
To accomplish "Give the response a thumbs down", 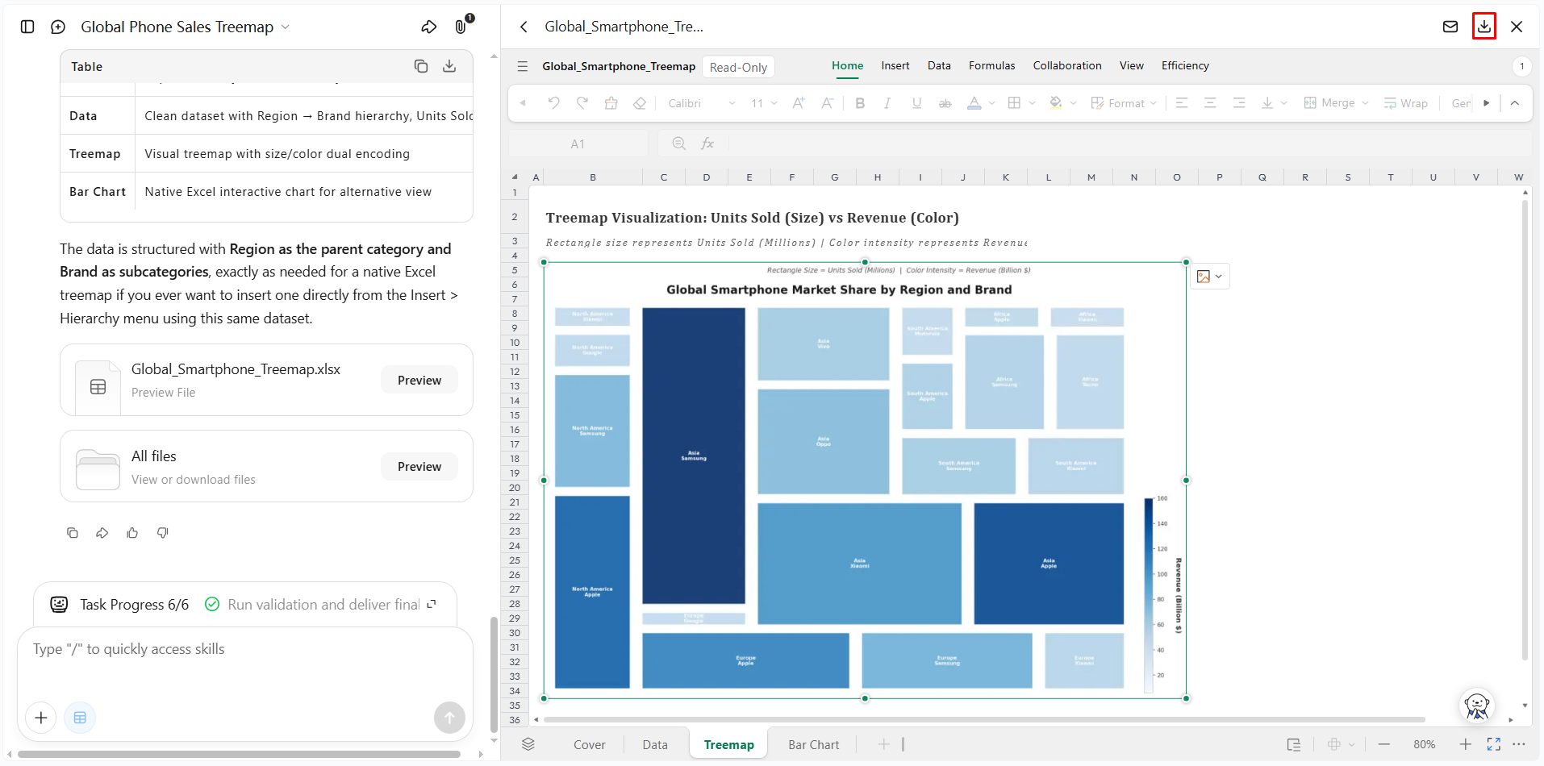I will pyautogui.click(x=163, y=533).
